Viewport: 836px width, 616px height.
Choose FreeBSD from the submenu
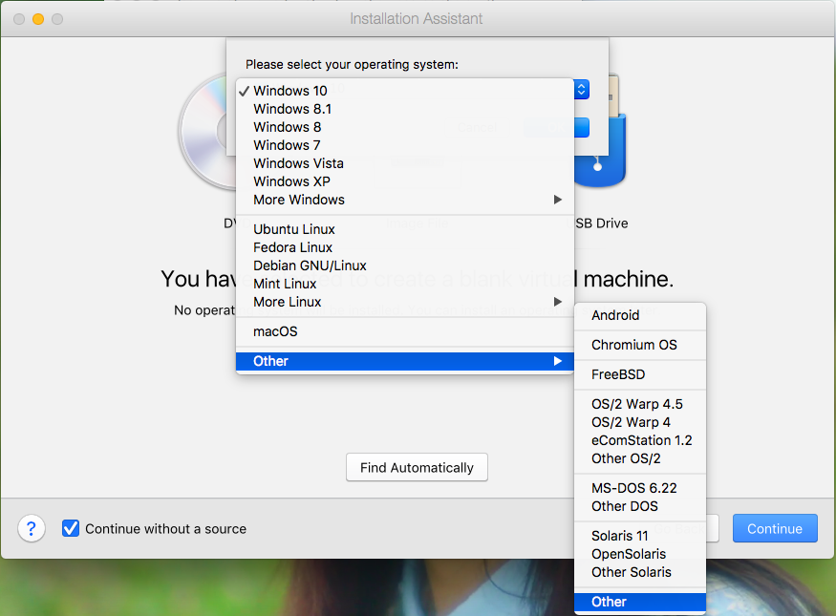[618, 374]
